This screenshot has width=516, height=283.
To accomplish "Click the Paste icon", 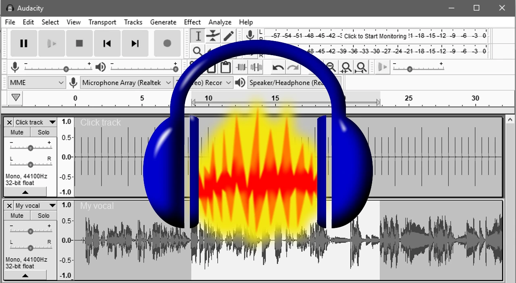I will (225, 67).
